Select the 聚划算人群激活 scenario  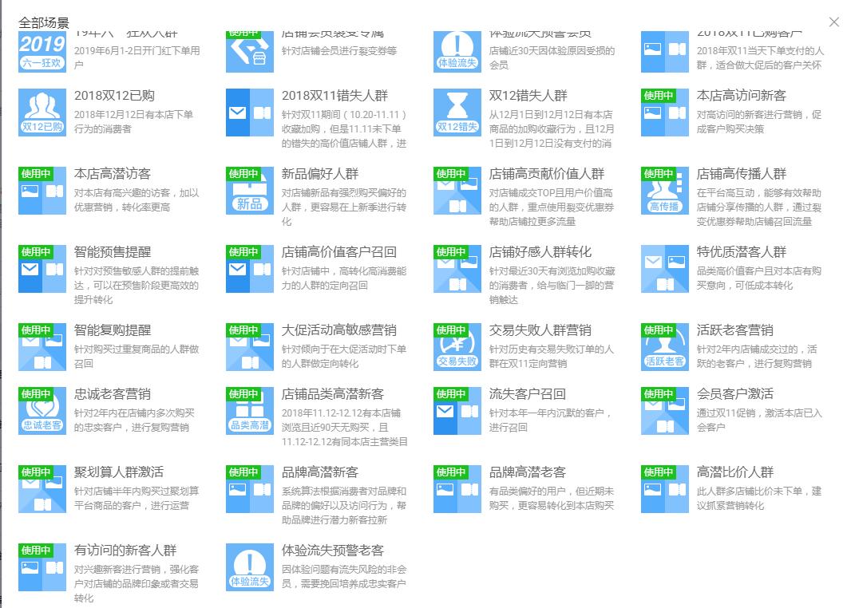point(88,470)
